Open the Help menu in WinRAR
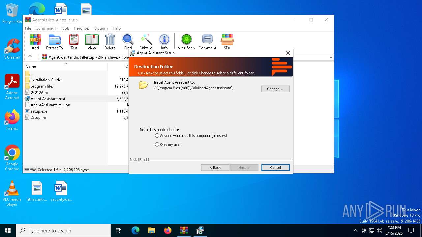This screenshot has width=422, height=237. tap(117, 28)
